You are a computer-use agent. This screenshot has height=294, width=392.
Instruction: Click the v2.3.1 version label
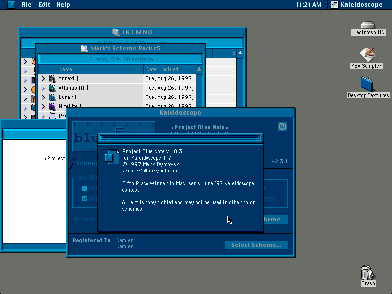point(279,161)
